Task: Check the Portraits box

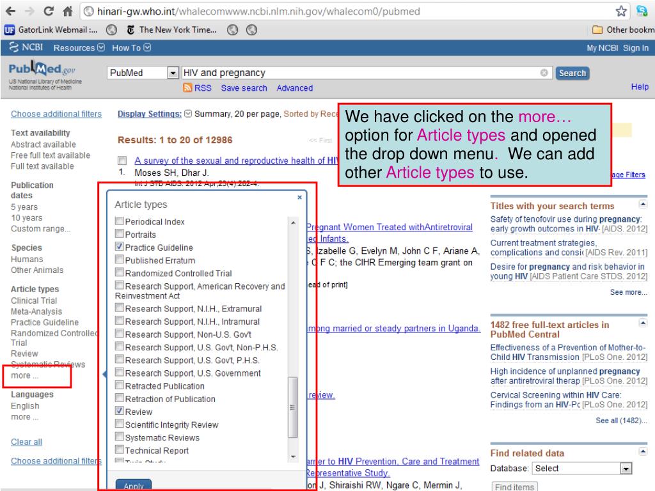Action: pyautogui.click(x=120, y=234)
